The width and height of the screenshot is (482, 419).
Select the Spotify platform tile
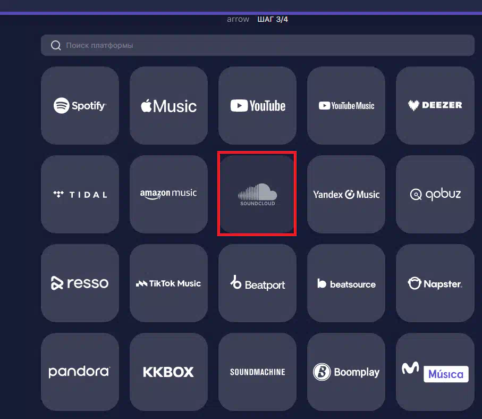coord(80,105)
